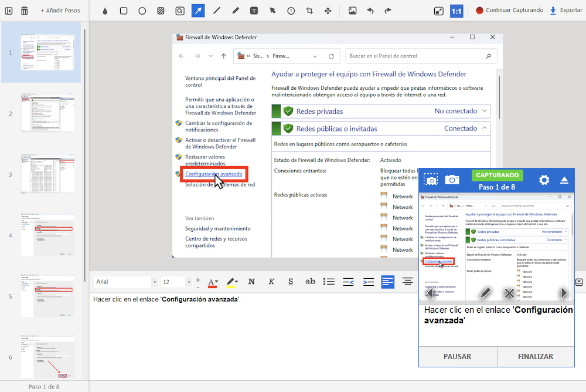Click the capture widget step description text
This screenshot has height=392, width=586.
click(x=498, y=315)
